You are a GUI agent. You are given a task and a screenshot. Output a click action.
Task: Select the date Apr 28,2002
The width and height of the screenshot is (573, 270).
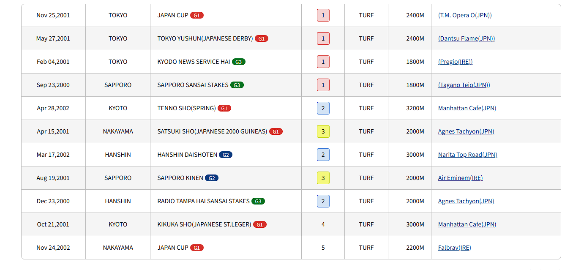coord(53,108)
